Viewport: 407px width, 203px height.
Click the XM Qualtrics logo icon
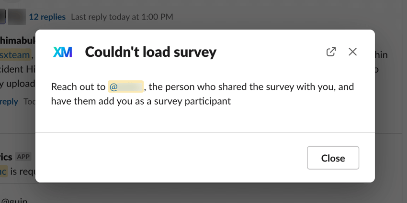(x=63, y=52)
